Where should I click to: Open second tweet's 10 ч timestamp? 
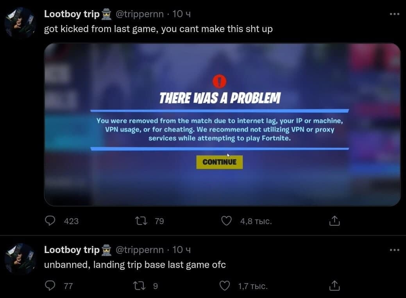pos(182,250)
